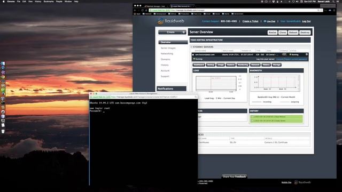Open the Chrome three-line menu icon
The height and width of the screenshot is (192, 342).
334,10
